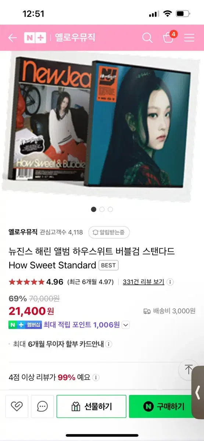Tap the scroll-to-top arrow button
This screenshot has width=204, height=441.
click(189, 369)
